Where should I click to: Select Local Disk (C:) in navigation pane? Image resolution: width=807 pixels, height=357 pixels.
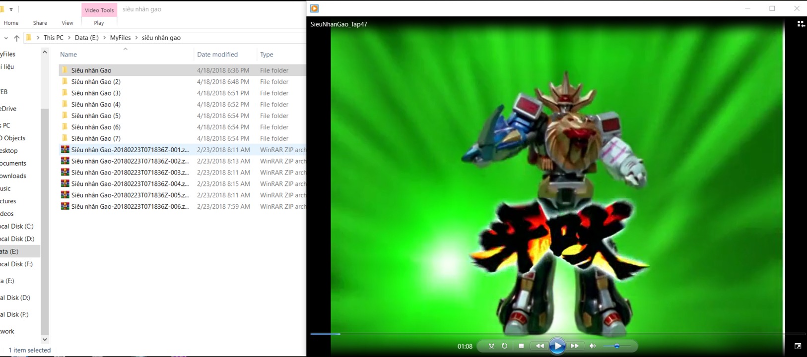click(x=17, y=226)
